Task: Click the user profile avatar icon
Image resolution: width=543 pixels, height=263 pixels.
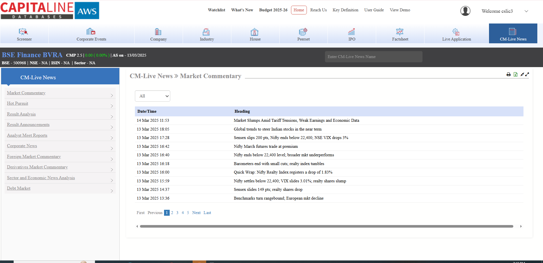Action: coord(465,11)
